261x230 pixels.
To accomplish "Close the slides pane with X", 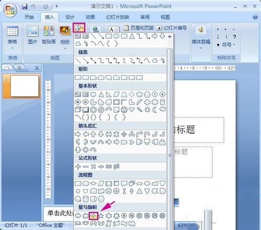I will coord(37,68).
